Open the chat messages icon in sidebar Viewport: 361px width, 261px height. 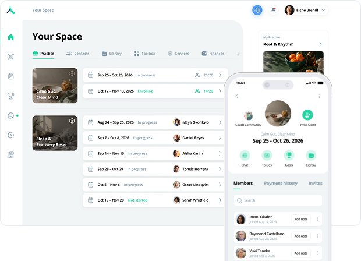pyautogui.click(x=11, y=115)
